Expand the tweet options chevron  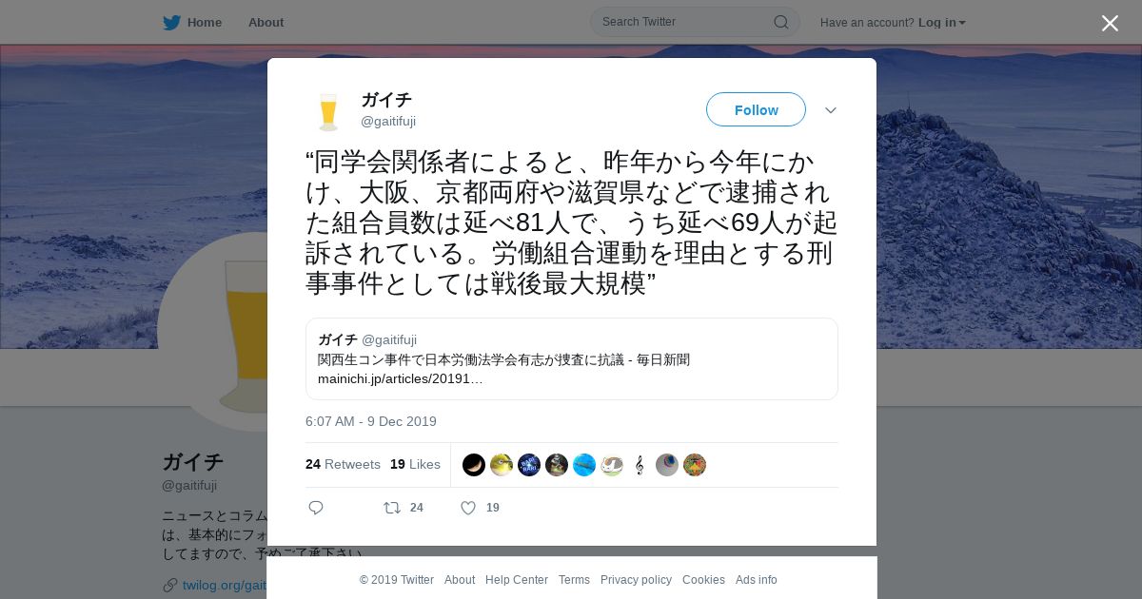(x=831, y=110)
